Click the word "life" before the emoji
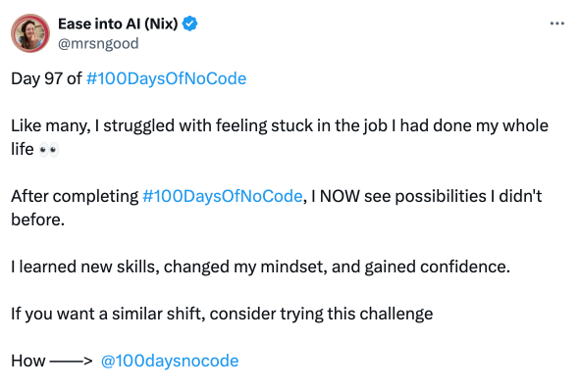The height and width of the screenshot is (389, 580). (x=23, y=149)
